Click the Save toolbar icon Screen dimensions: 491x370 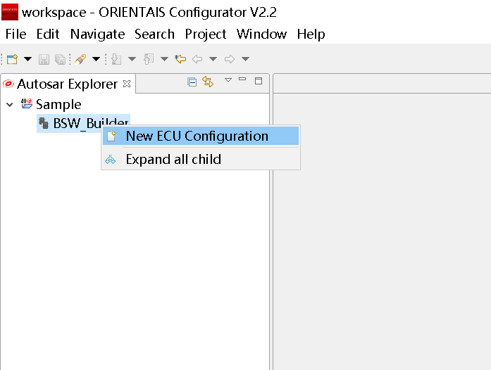tap(44, 59)
